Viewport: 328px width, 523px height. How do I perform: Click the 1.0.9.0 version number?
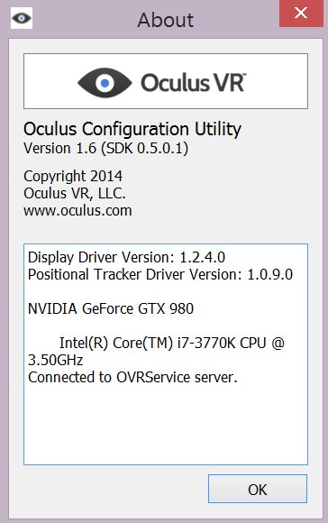[x=270, y=274]
